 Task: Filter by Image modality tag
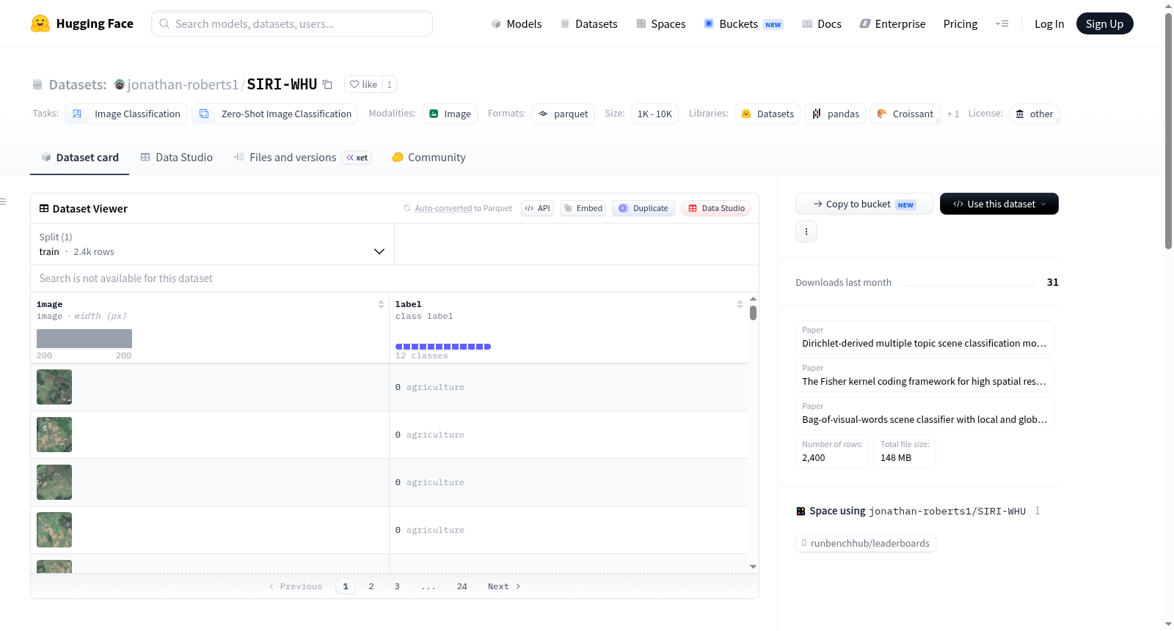coord(450,114)
